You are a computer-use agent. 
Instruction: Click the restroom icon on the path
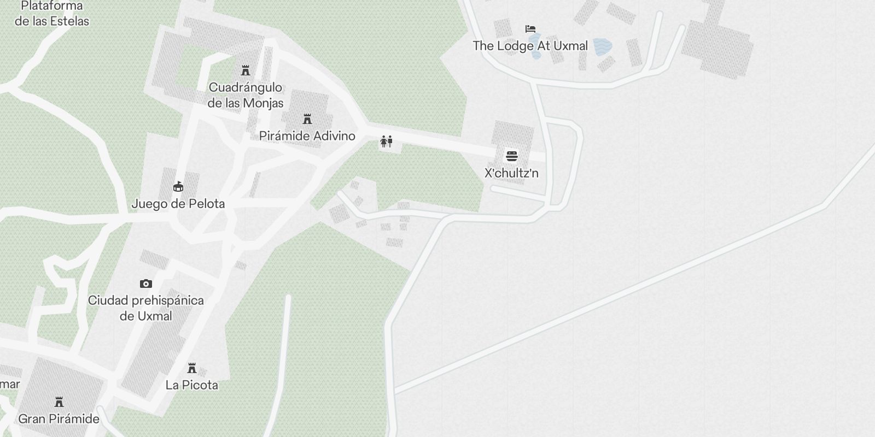(387, 142)
